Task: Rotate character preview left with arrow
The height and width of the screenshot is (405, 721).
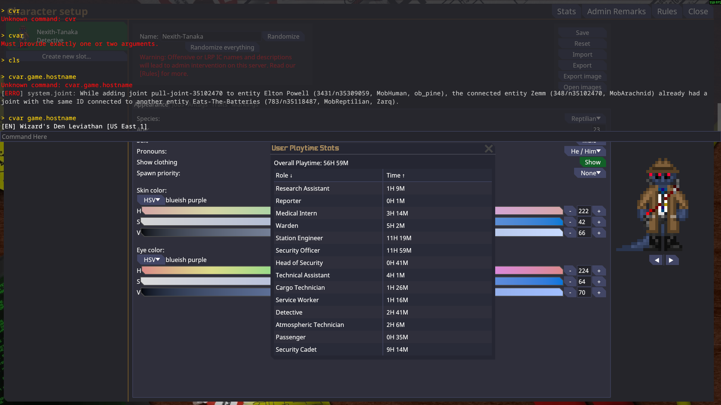Action: coord(656,260)
